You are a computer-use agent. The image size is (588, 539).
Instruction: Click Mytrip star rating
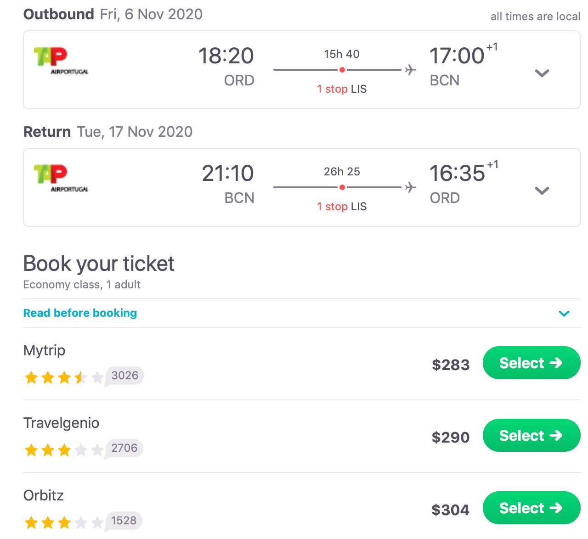tap(63, 378)
